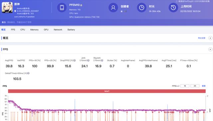Switch to the CPU tab
Viewport: 213px width, 121px height.
pyautogui.click(x=23, y=30)
